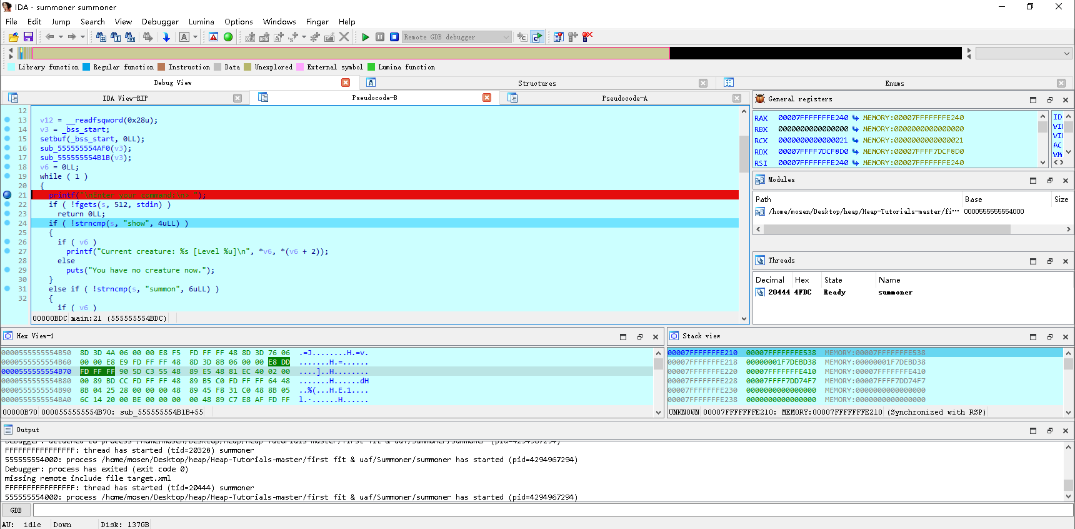Open the Remote GDB debugger dropdown
Viewport: 1075px width, 529px height.
click(457, 37)
